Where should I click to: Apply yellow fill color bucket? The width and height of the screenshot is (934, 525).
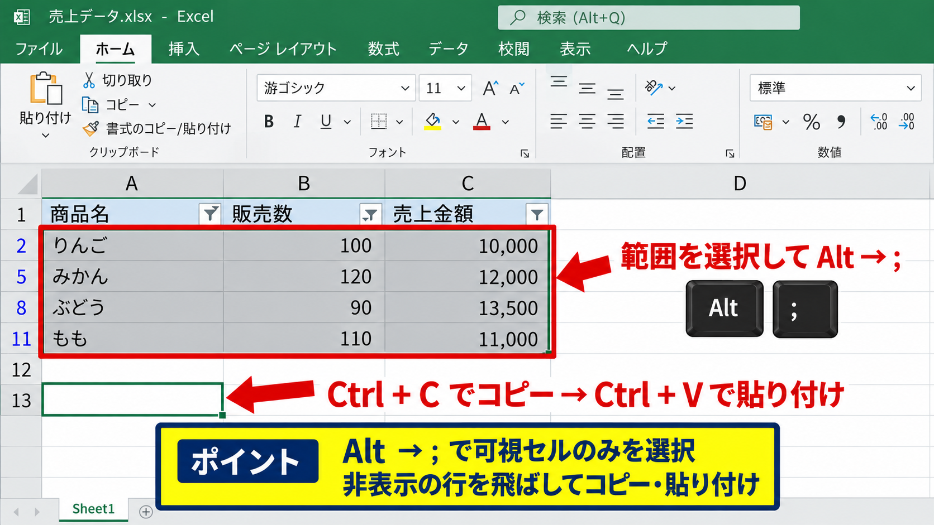click(433, 121)
